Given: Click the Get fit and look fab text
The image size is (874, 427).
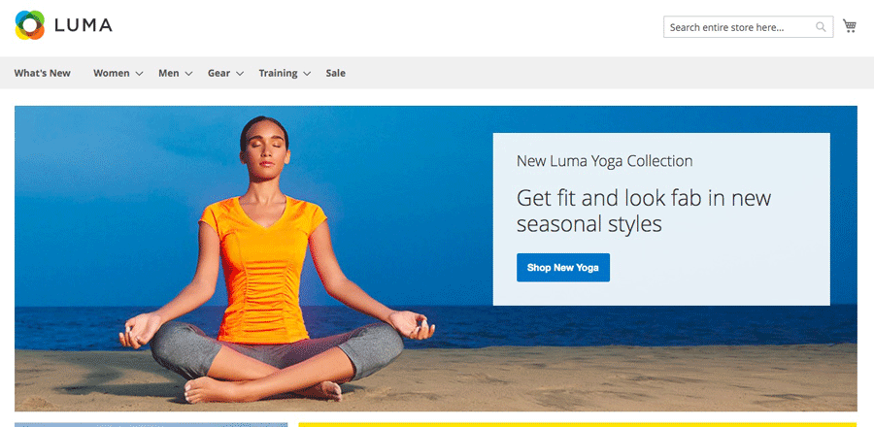Looking at the screenshot, I should (644, 211).
